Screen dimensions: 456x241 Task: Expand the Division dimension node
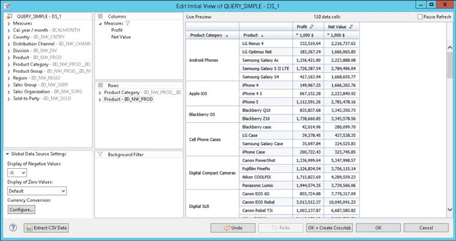9,51
